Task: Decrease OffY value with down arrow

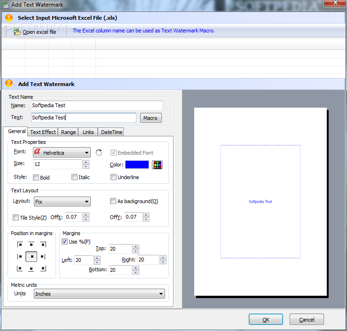Action: point(146,219)
